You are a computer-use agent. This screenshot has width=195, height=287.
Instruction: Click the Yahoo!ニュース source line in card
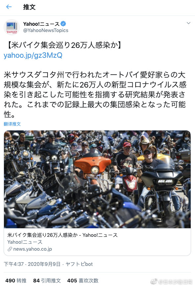[x=25, y=242]
